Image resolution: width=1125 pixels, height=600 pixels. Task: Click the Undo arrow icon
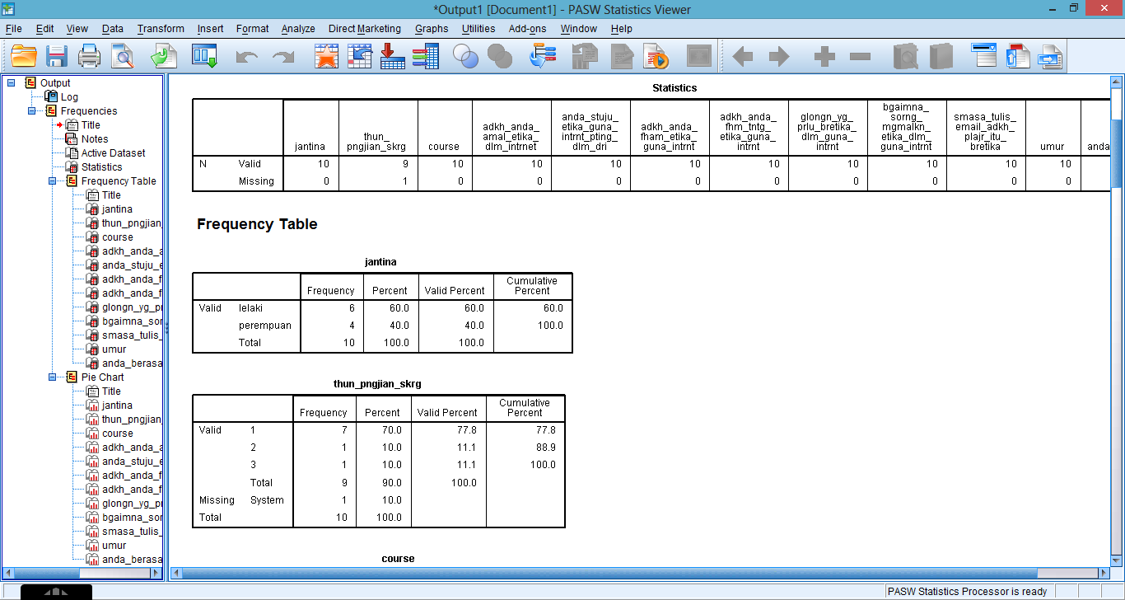tap(246, 57)
